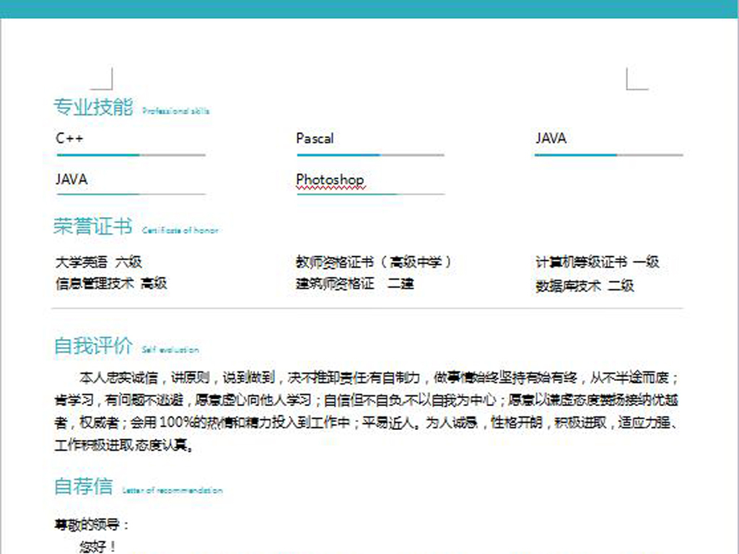The width and height of the screenshot is (739, 554).
Task: Click the 自我评价 section heading
Action: [x=93, y=346]
